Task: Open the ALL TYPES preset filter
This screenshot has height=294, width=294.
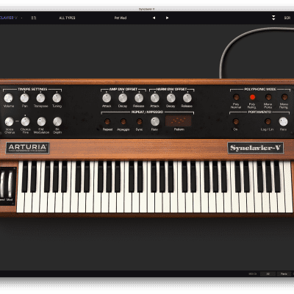Action: (67, 18)
